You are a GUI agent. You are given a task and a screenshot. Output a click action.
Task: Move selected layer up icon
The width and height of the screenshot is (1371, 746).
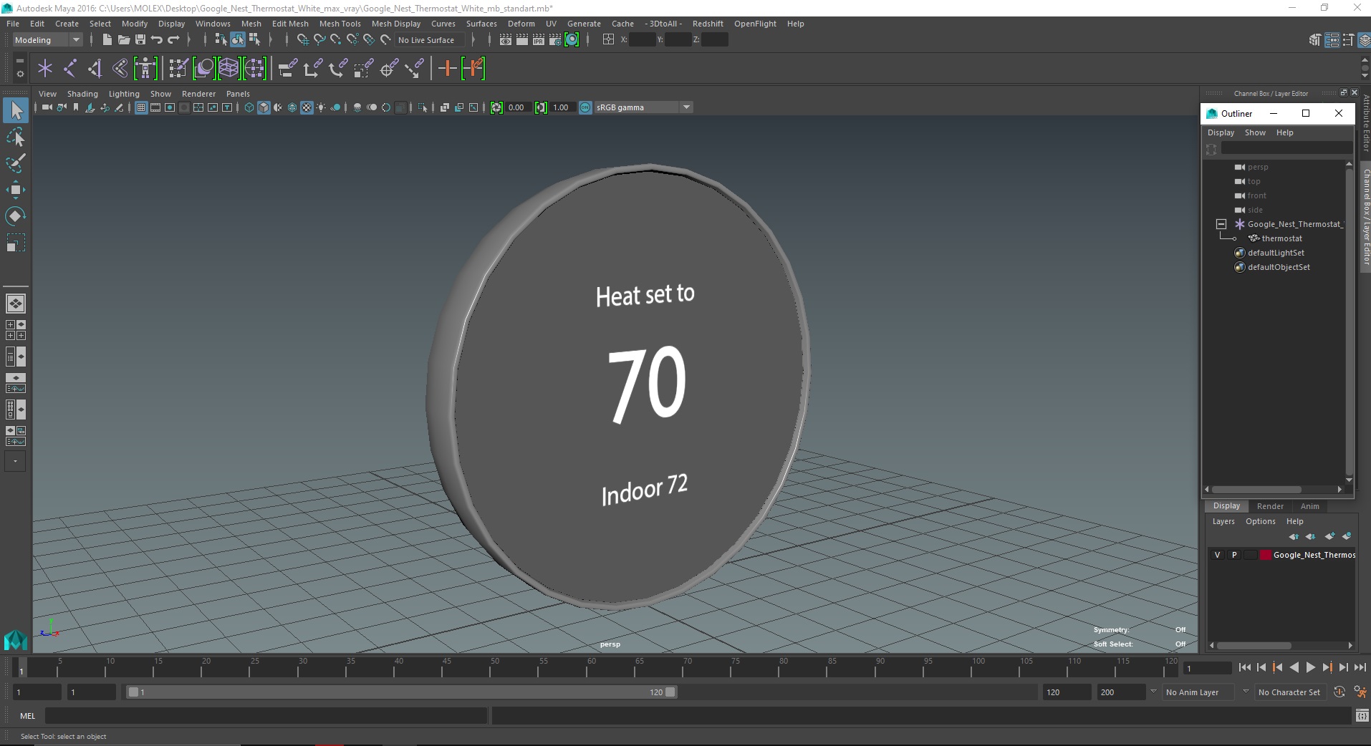(1294, 536)
